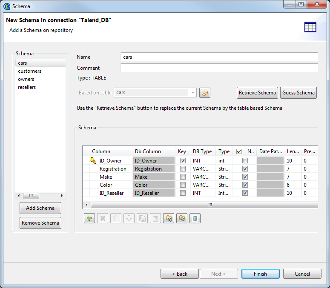
Task: Toggle the Nullable header checkbox
Action: (239, 151)
